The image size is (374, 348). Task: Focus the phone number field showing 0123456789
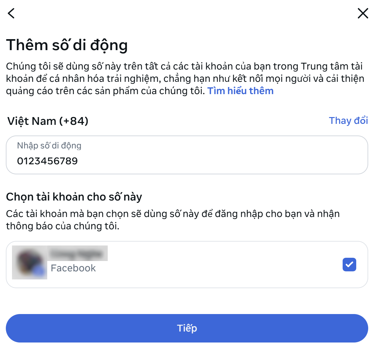[x=187, y=155]
